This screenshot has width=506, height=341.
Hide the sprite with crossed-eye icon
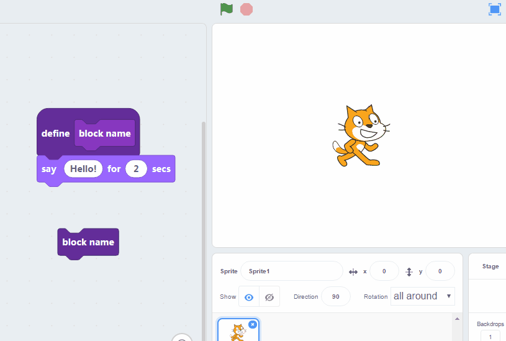point(269,297)
